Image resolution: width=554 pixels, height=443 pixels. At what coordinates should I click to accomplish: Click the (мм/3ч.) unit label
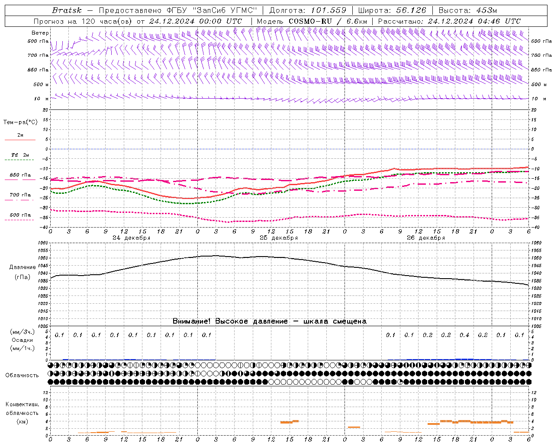(23, 332)
